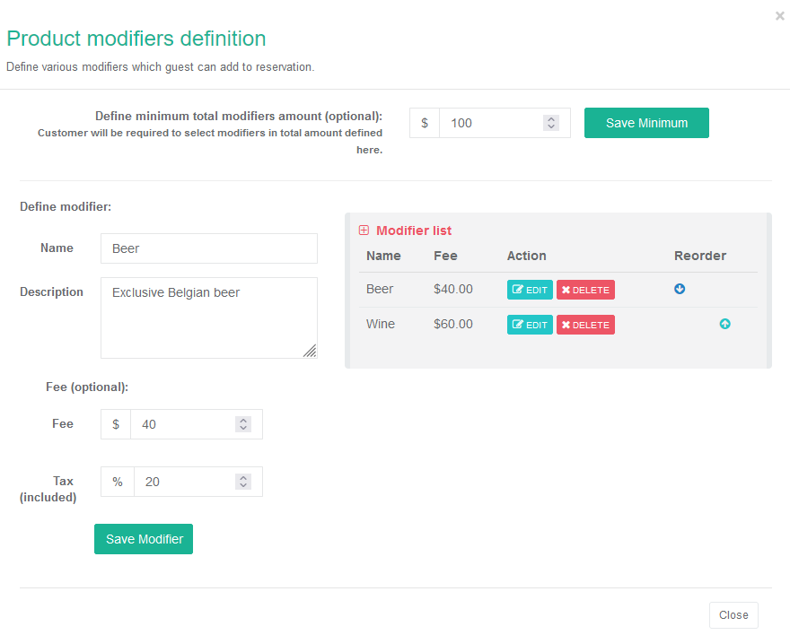790x635 pixels.
Task: Move Wine modifier up with teal arrow
Action: (725, 324)
